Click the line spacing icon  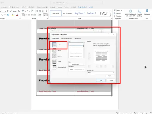coord(35,15)
